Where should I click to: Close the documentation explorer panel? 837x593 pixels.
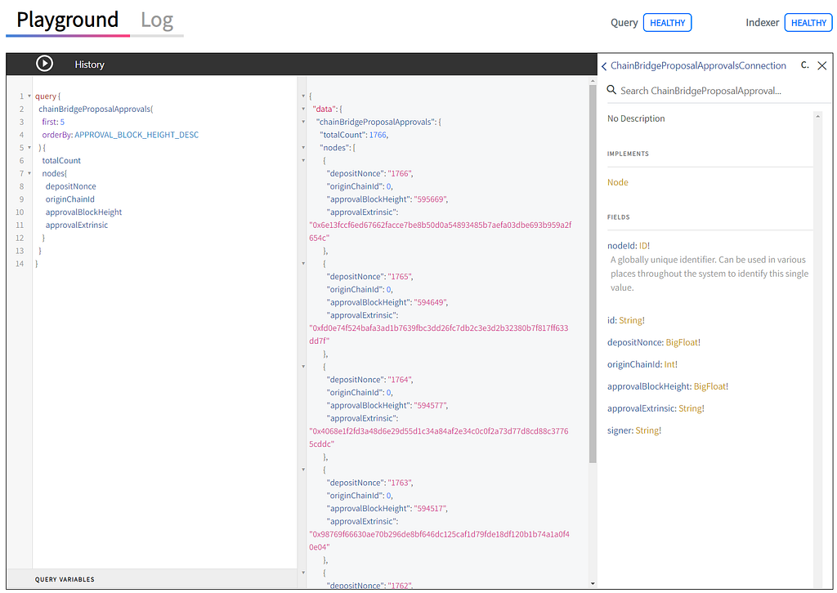[x=822, y=65]
